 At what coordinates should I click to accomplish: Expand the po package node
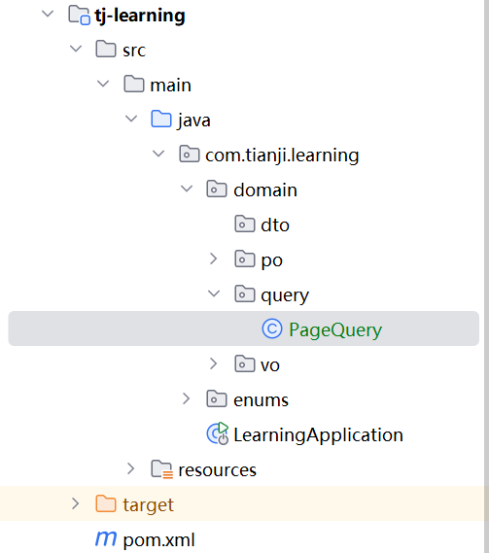(213, 259)
